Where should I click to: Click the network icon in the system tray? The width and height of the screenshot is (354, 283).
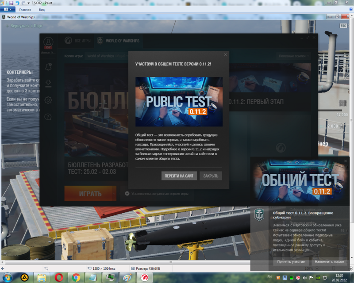pyautogui.click(x=324, y=278)
